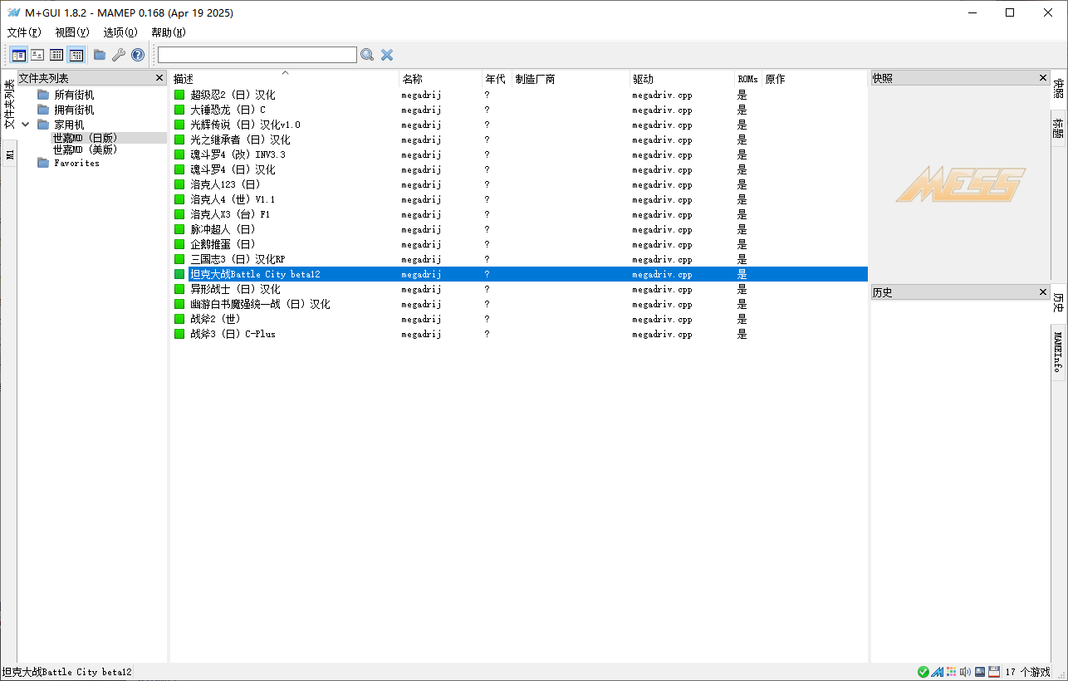Click the folder icon of 所有街机
Image resolution: width=1068 pixels, height=681 pixels.
[43, 95]
